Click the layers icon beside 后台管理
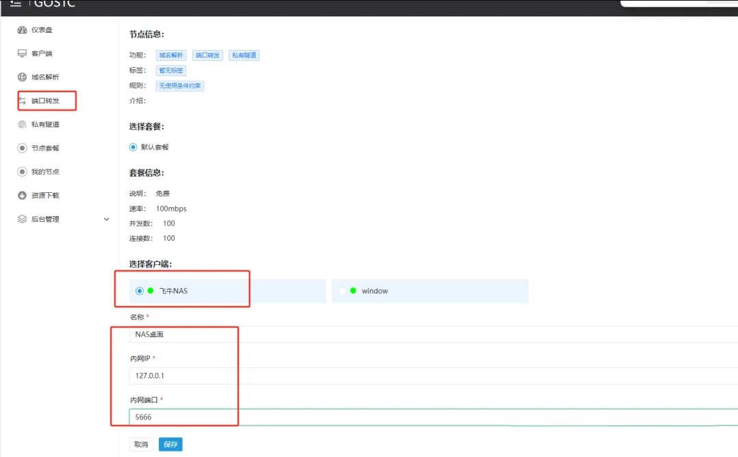Screen dimensions: 738x457 [22, 219]
